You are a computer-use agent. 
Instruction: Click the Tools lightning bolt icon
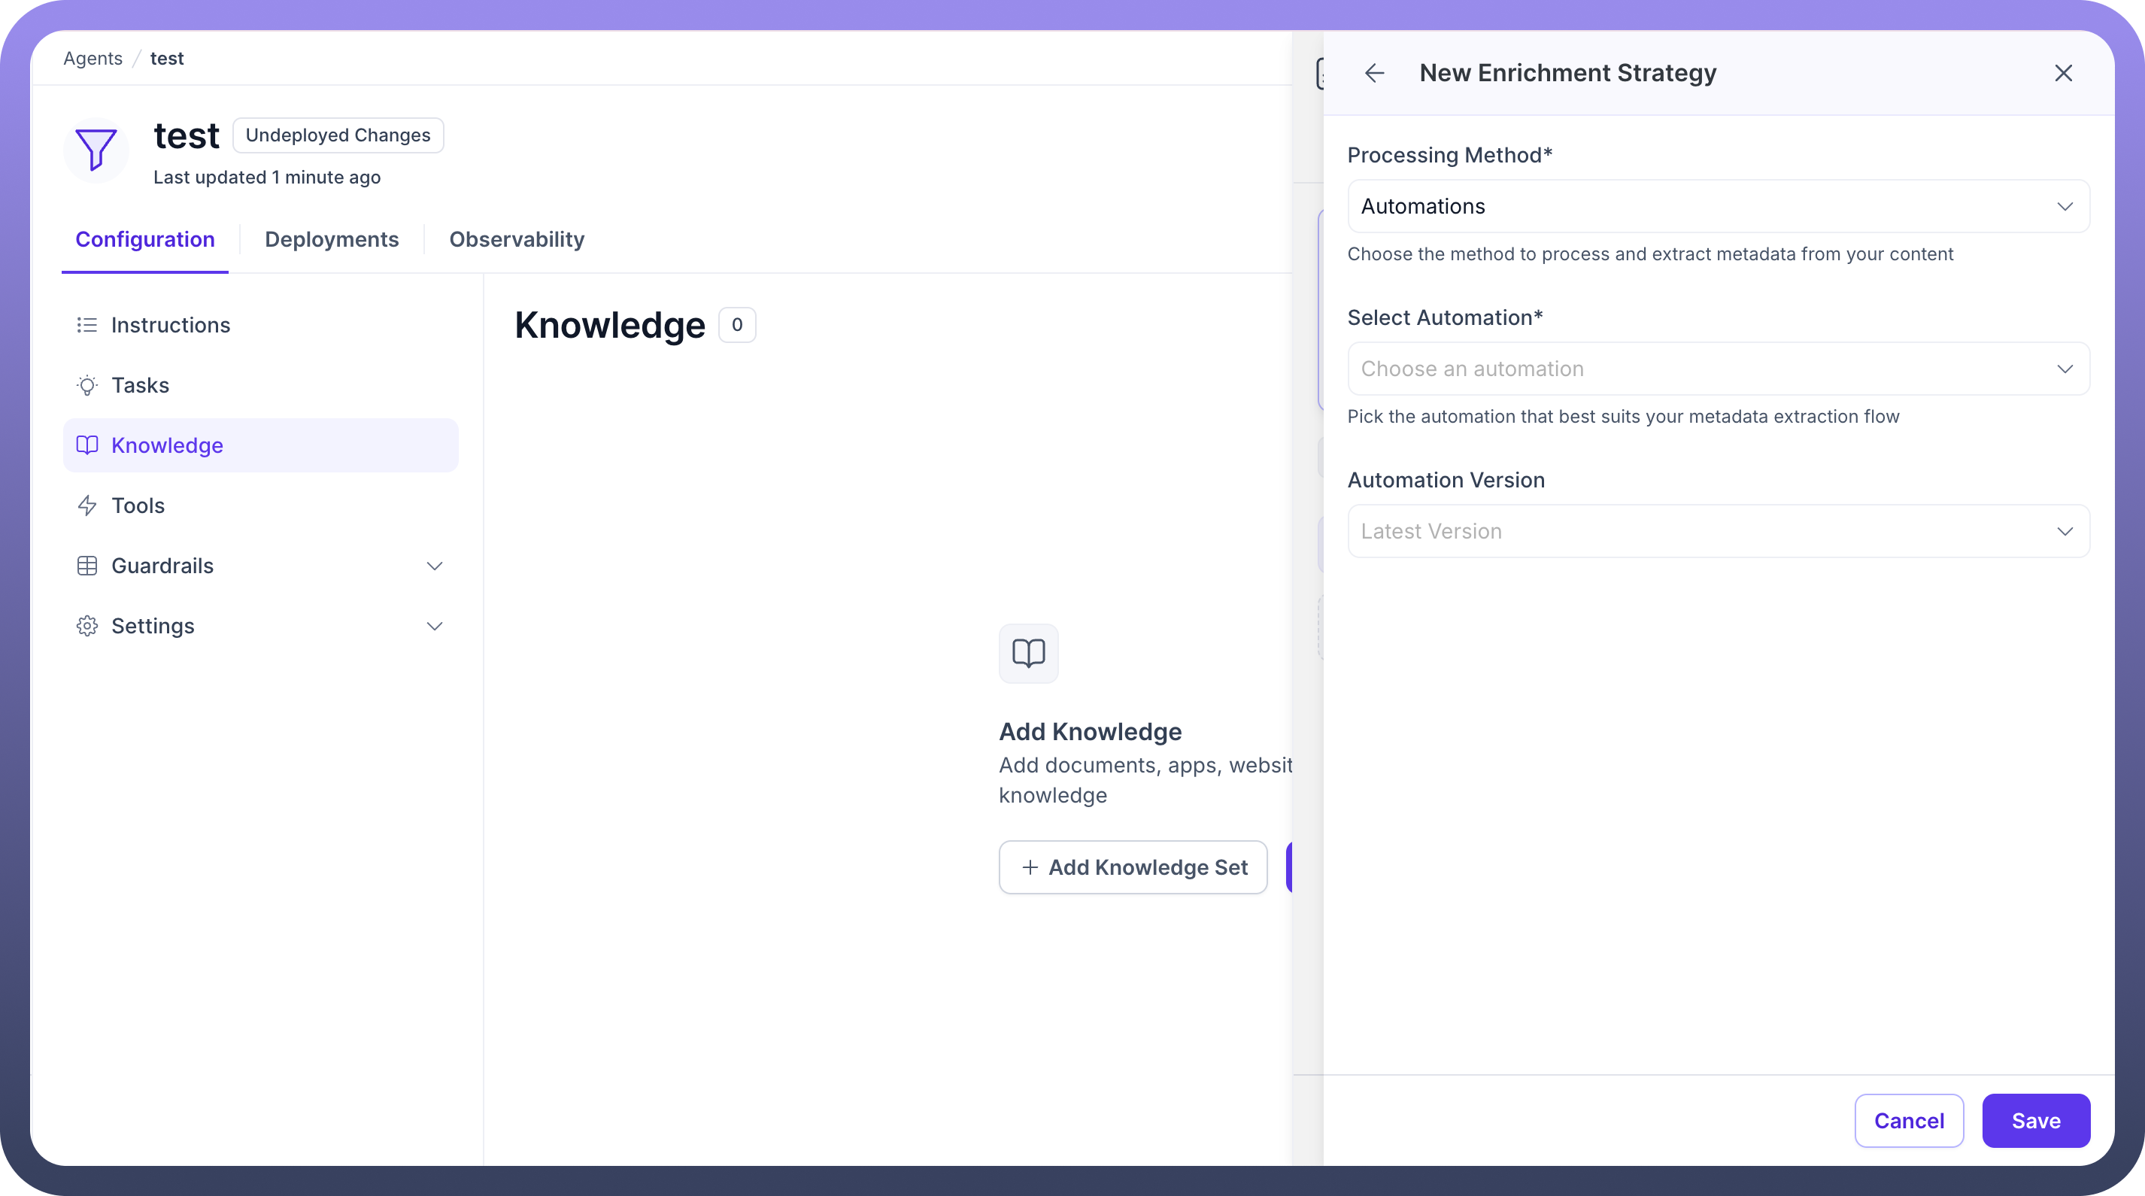point(86,505)
